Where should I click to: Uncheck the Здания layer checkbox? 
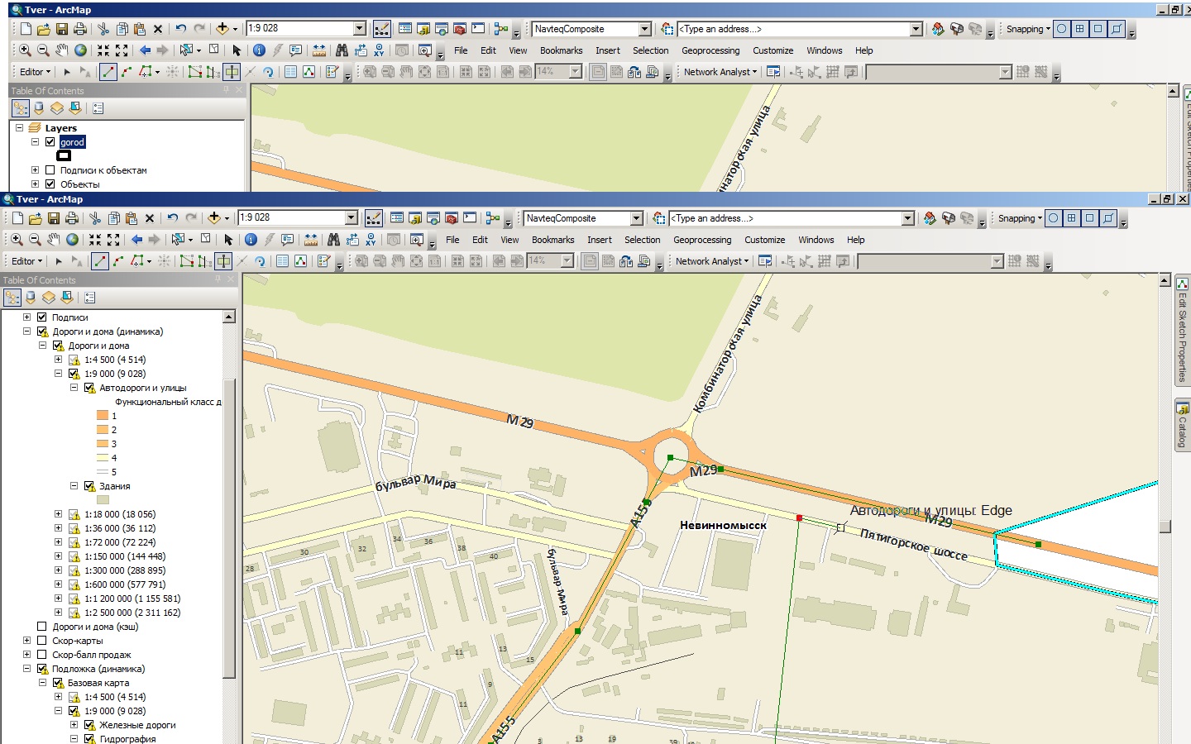(89, 486)
